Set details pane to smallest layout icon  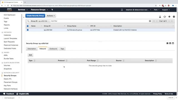[x=167, y=43]
